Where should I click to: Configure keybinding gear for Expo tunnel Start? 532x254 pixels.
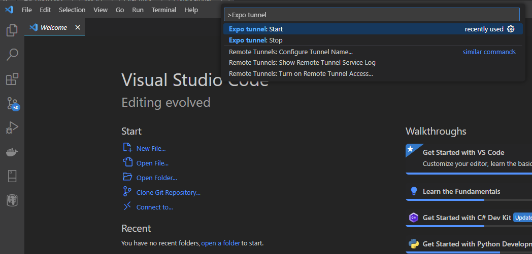click(511, 29)
